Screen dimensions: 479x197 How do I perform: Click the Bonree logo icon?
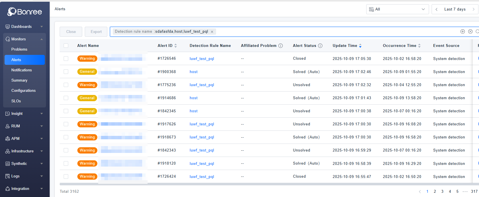(x=12, y=11)
